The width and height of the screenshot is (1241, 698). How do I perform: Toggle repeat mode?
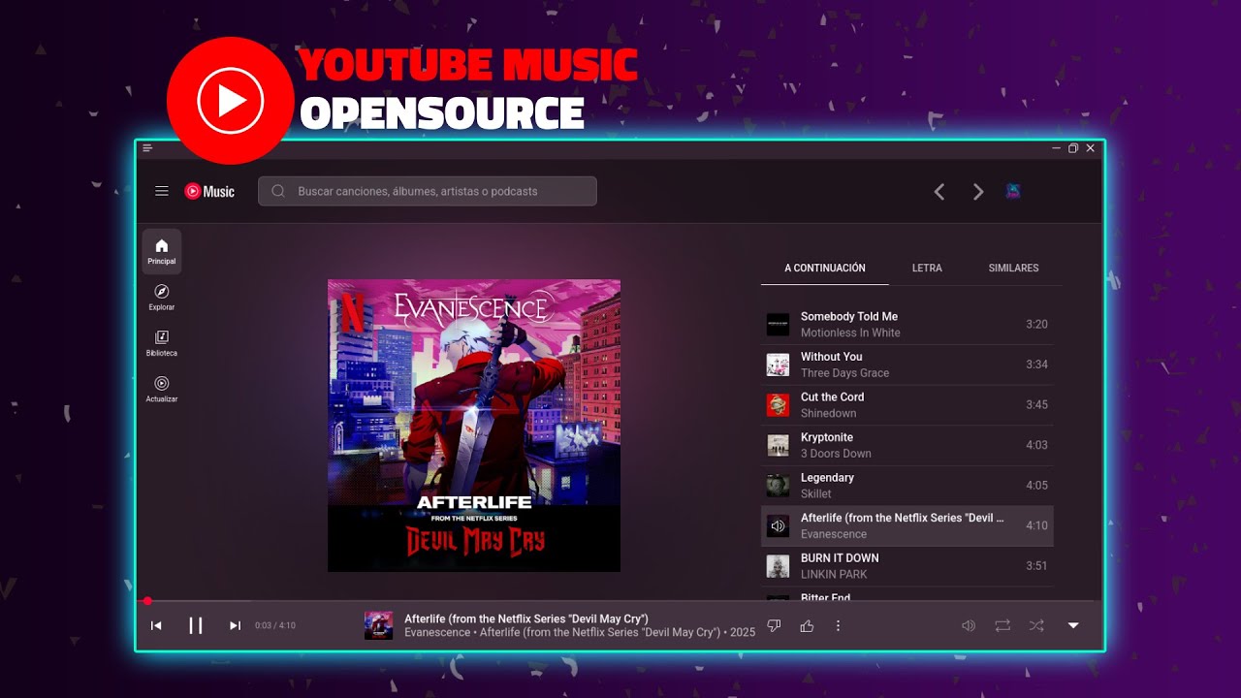point(1002,625)
